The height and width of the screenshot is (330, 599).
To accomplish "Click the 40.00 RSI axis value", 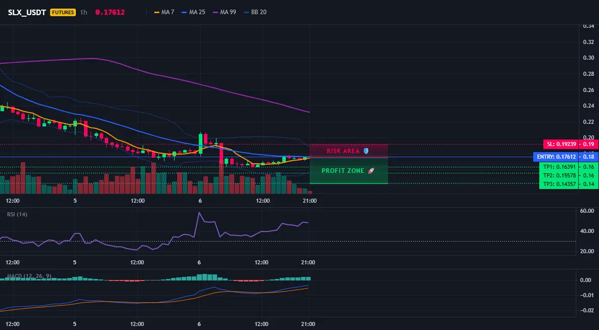I will [x=587, y=231].
